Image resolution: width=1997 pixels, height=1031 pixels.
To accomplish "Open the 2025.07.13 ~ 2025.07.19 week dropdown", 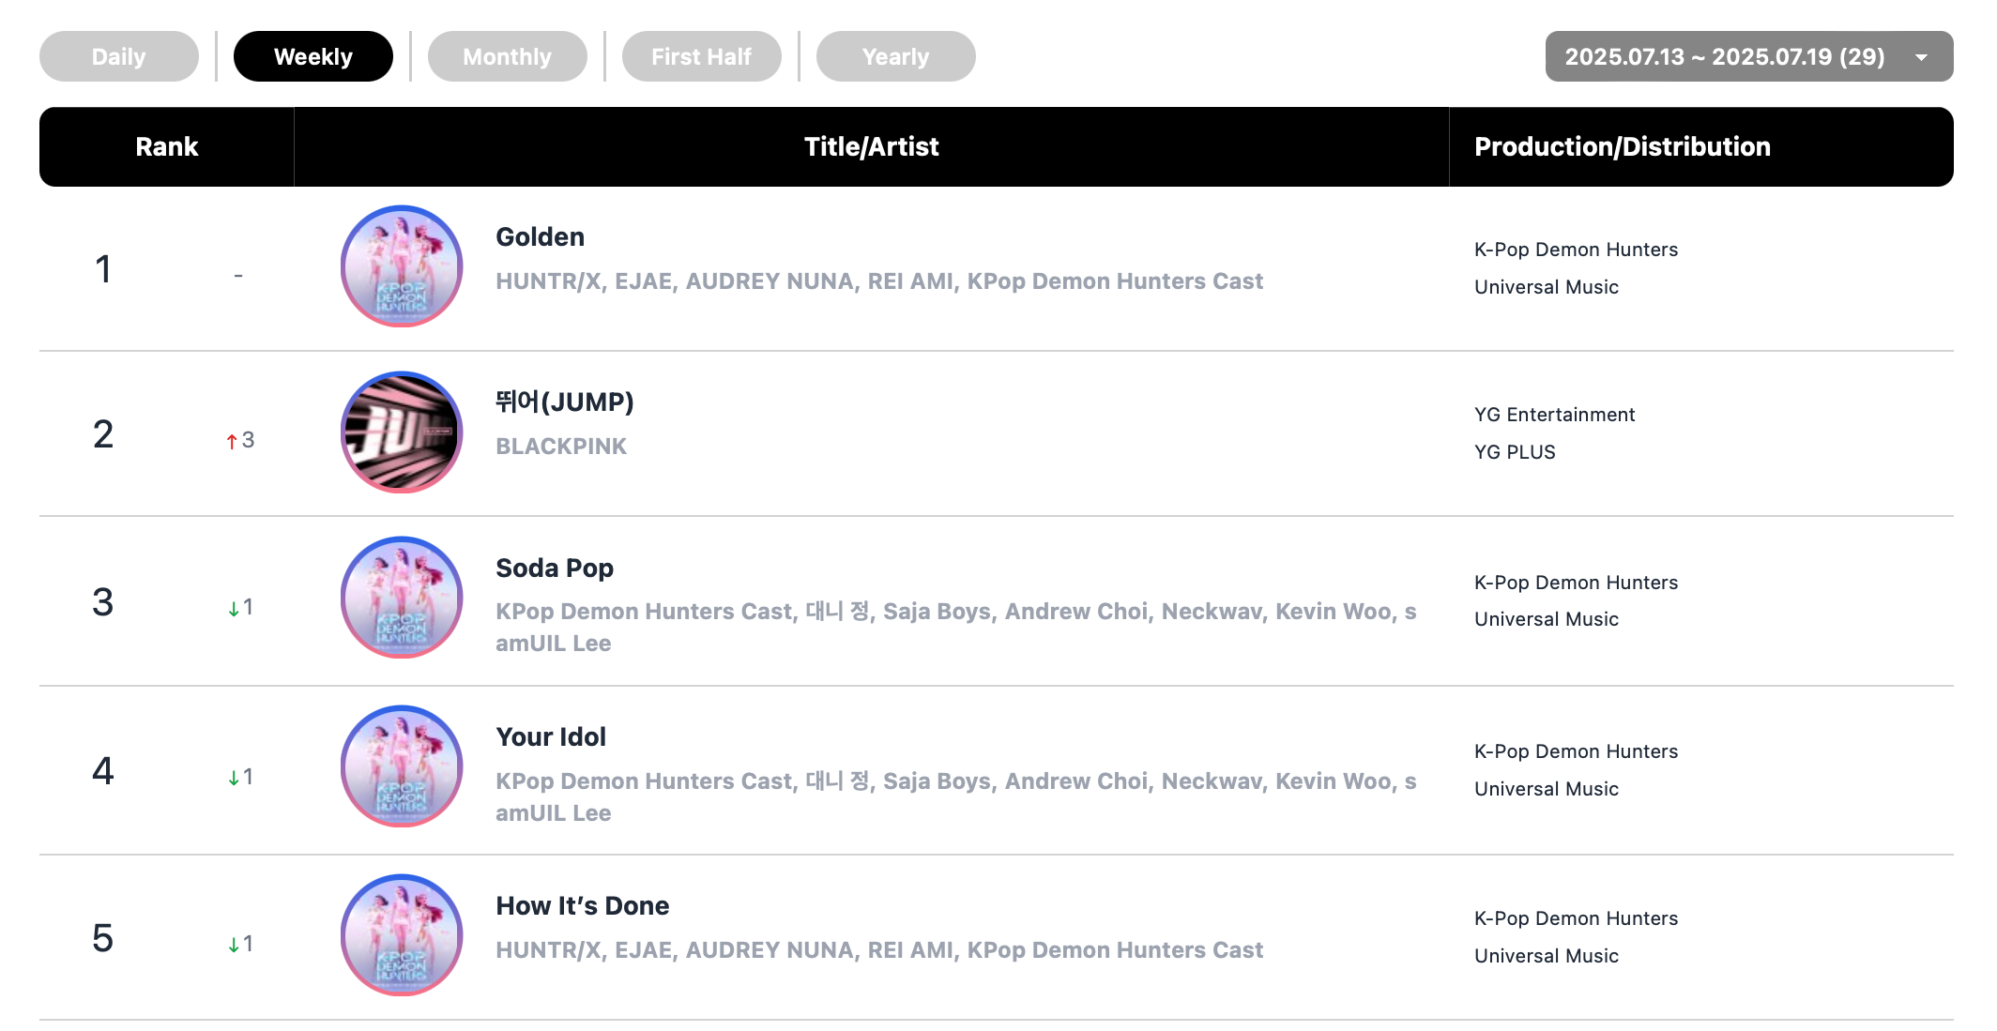I will (1724, 57).
